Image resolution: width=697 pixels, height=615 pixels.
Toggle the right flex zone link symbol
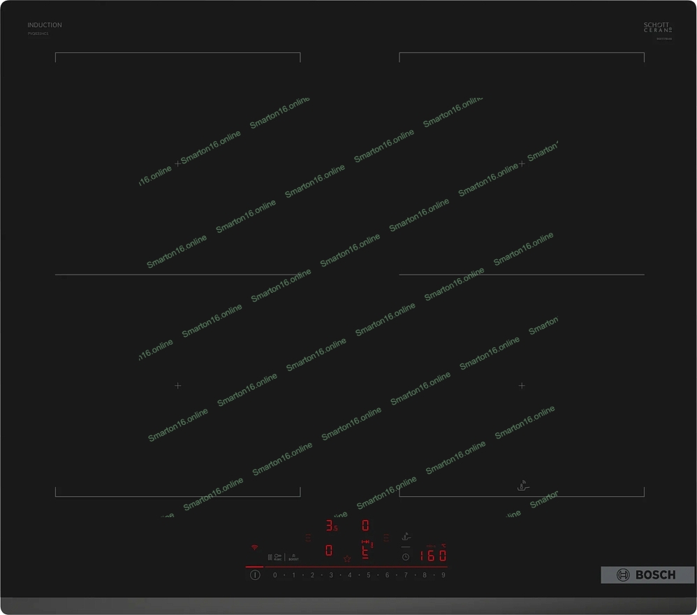[x=386, y=537]
